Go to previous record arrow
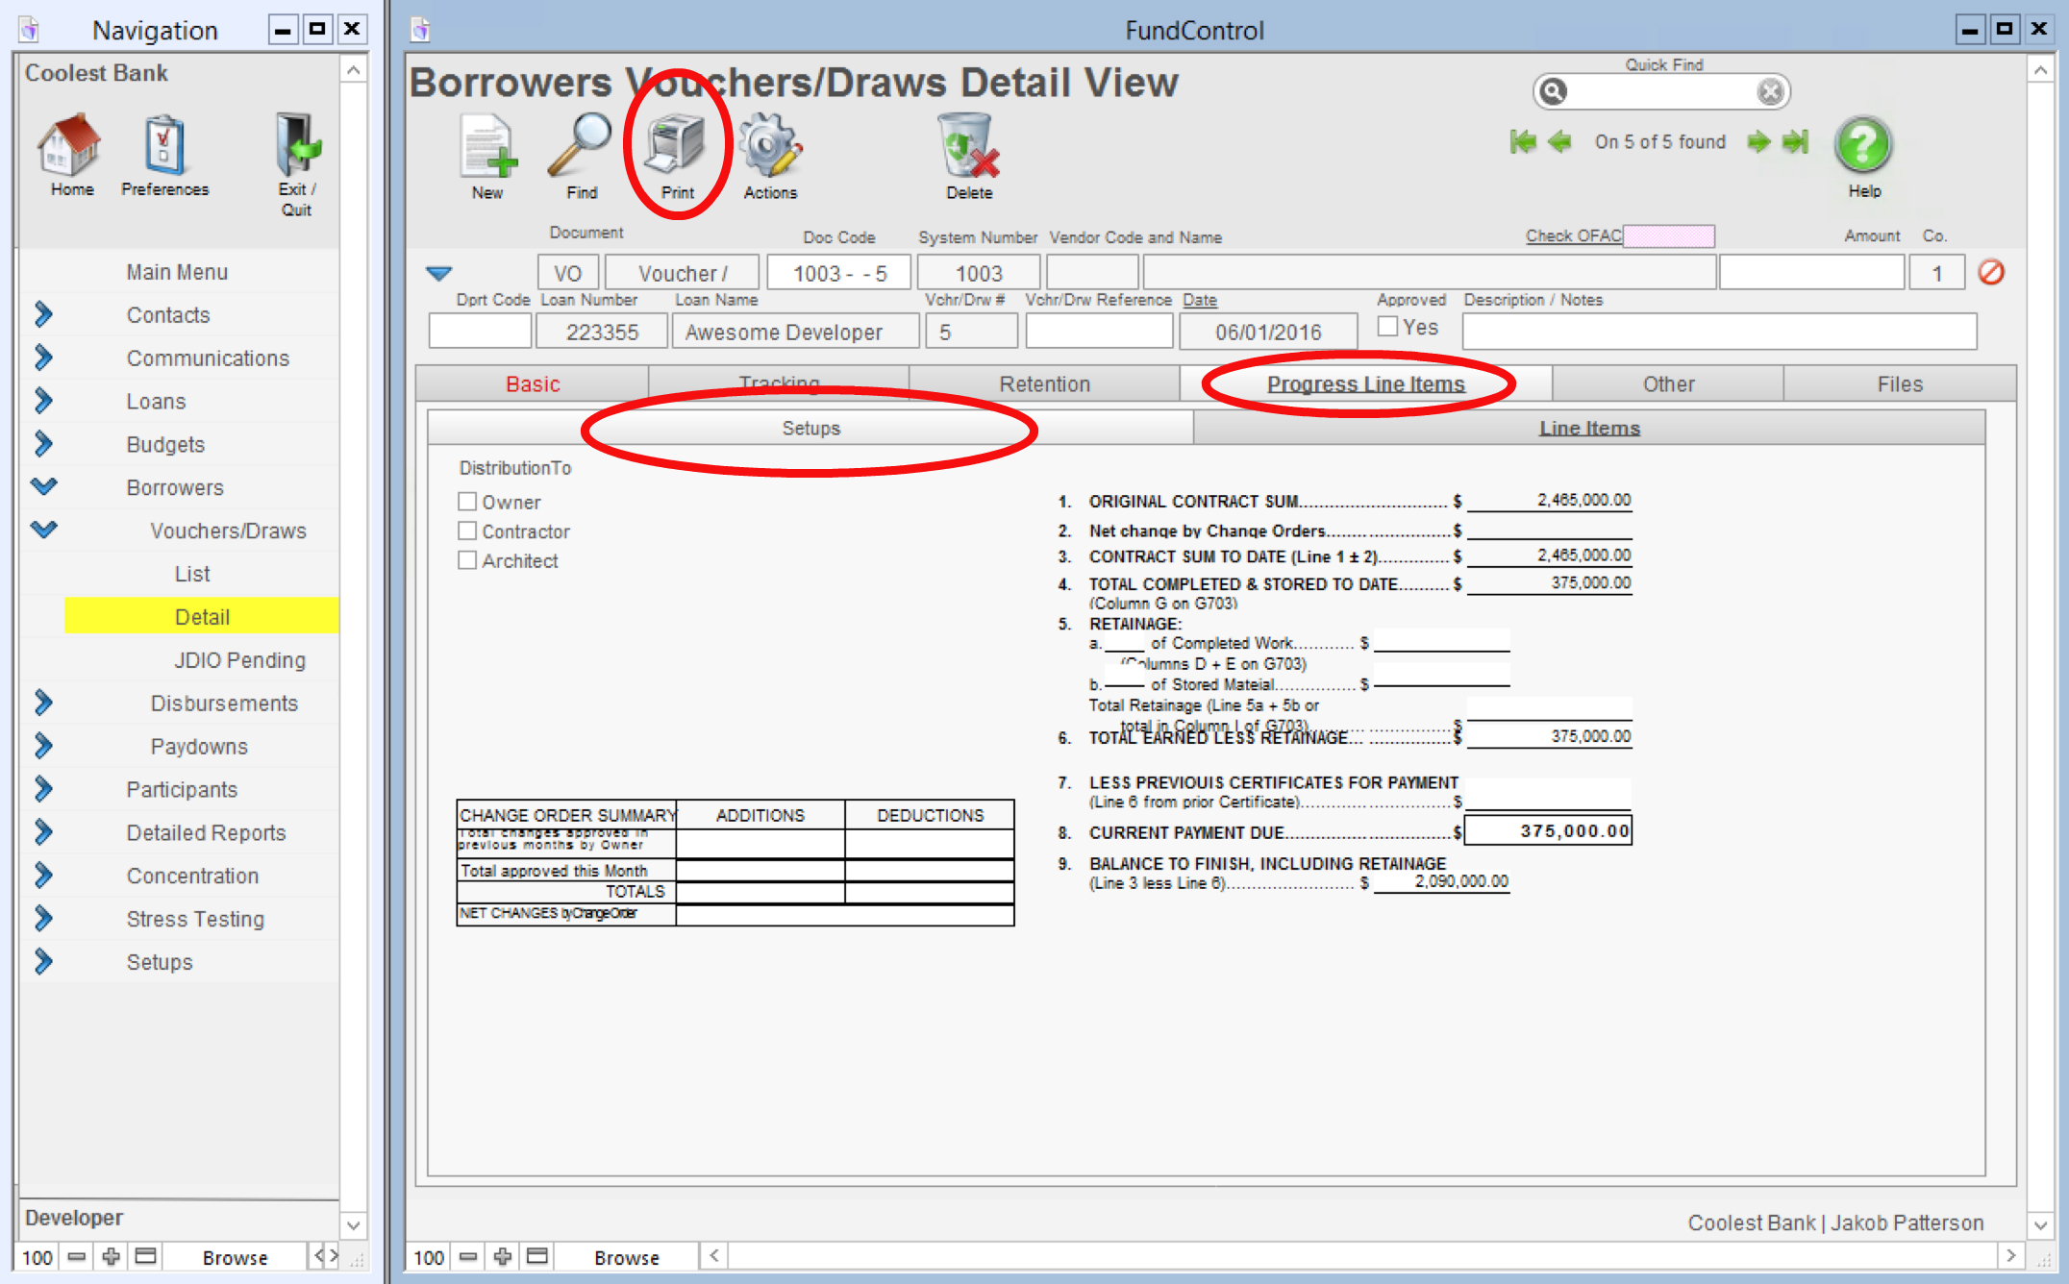The height and width of the screenshot is (1284, 2069). pos(1560,142)
